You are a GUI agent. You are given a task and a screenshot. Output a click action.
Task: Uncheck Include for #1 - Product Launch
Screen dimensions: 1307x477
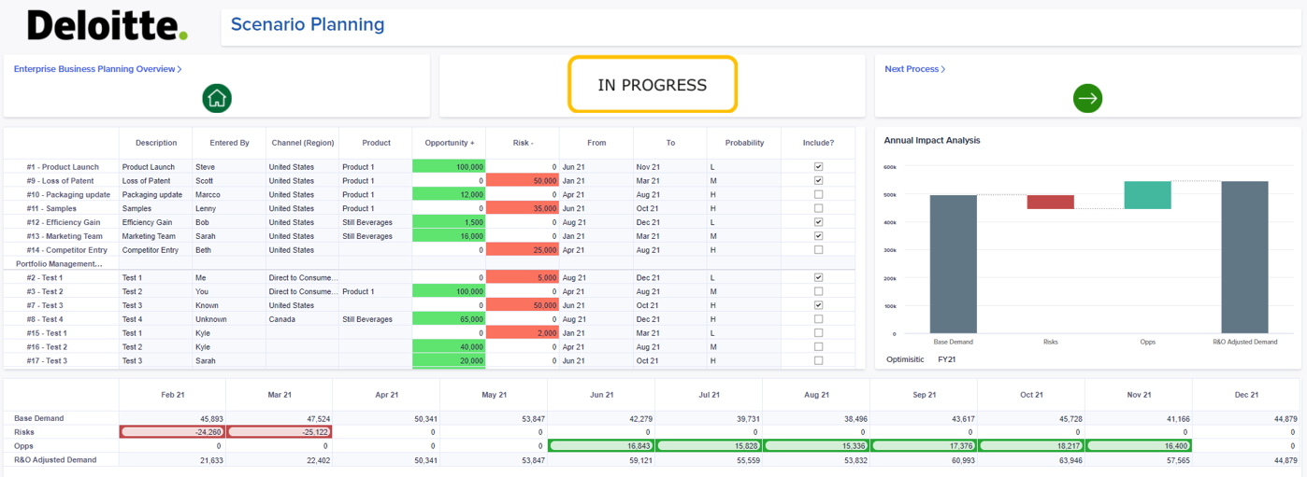click(818, 167)
